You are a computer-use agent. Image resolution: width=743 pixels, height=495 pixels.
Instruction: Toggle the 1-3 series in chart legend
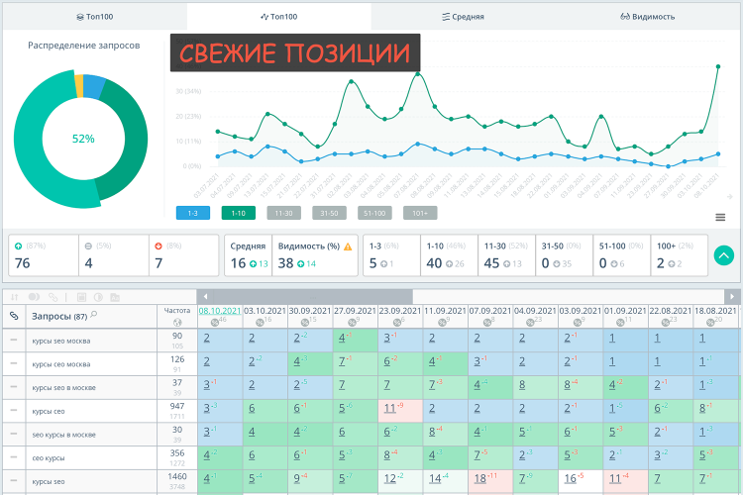click(191, 213)
